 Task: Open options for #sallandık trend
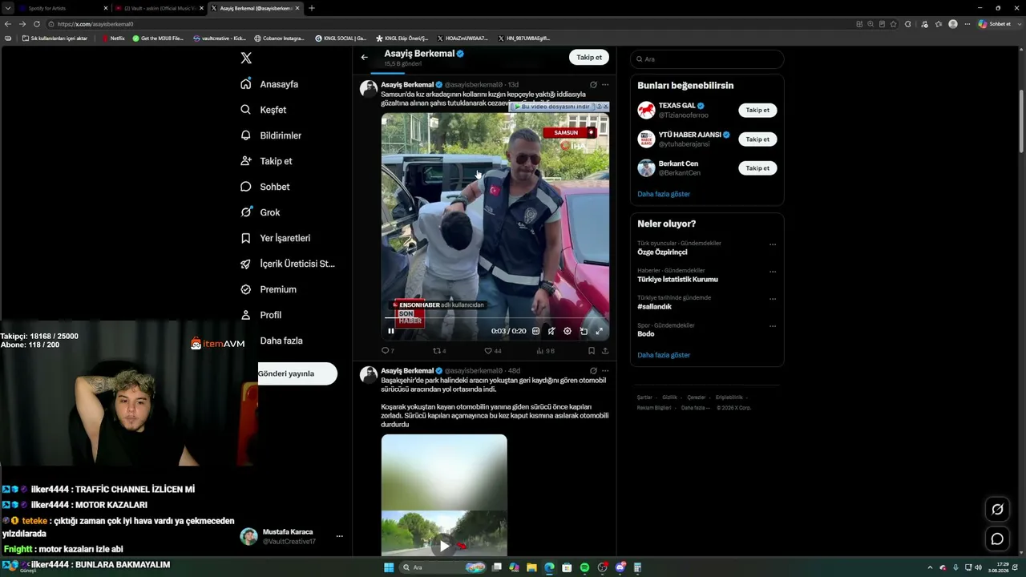tap(773, 299)
